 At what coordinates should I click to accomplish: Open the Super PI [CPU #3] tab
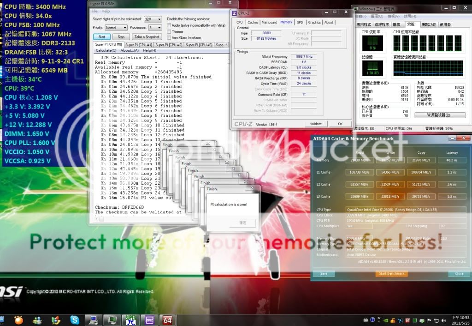pos(199,45)
